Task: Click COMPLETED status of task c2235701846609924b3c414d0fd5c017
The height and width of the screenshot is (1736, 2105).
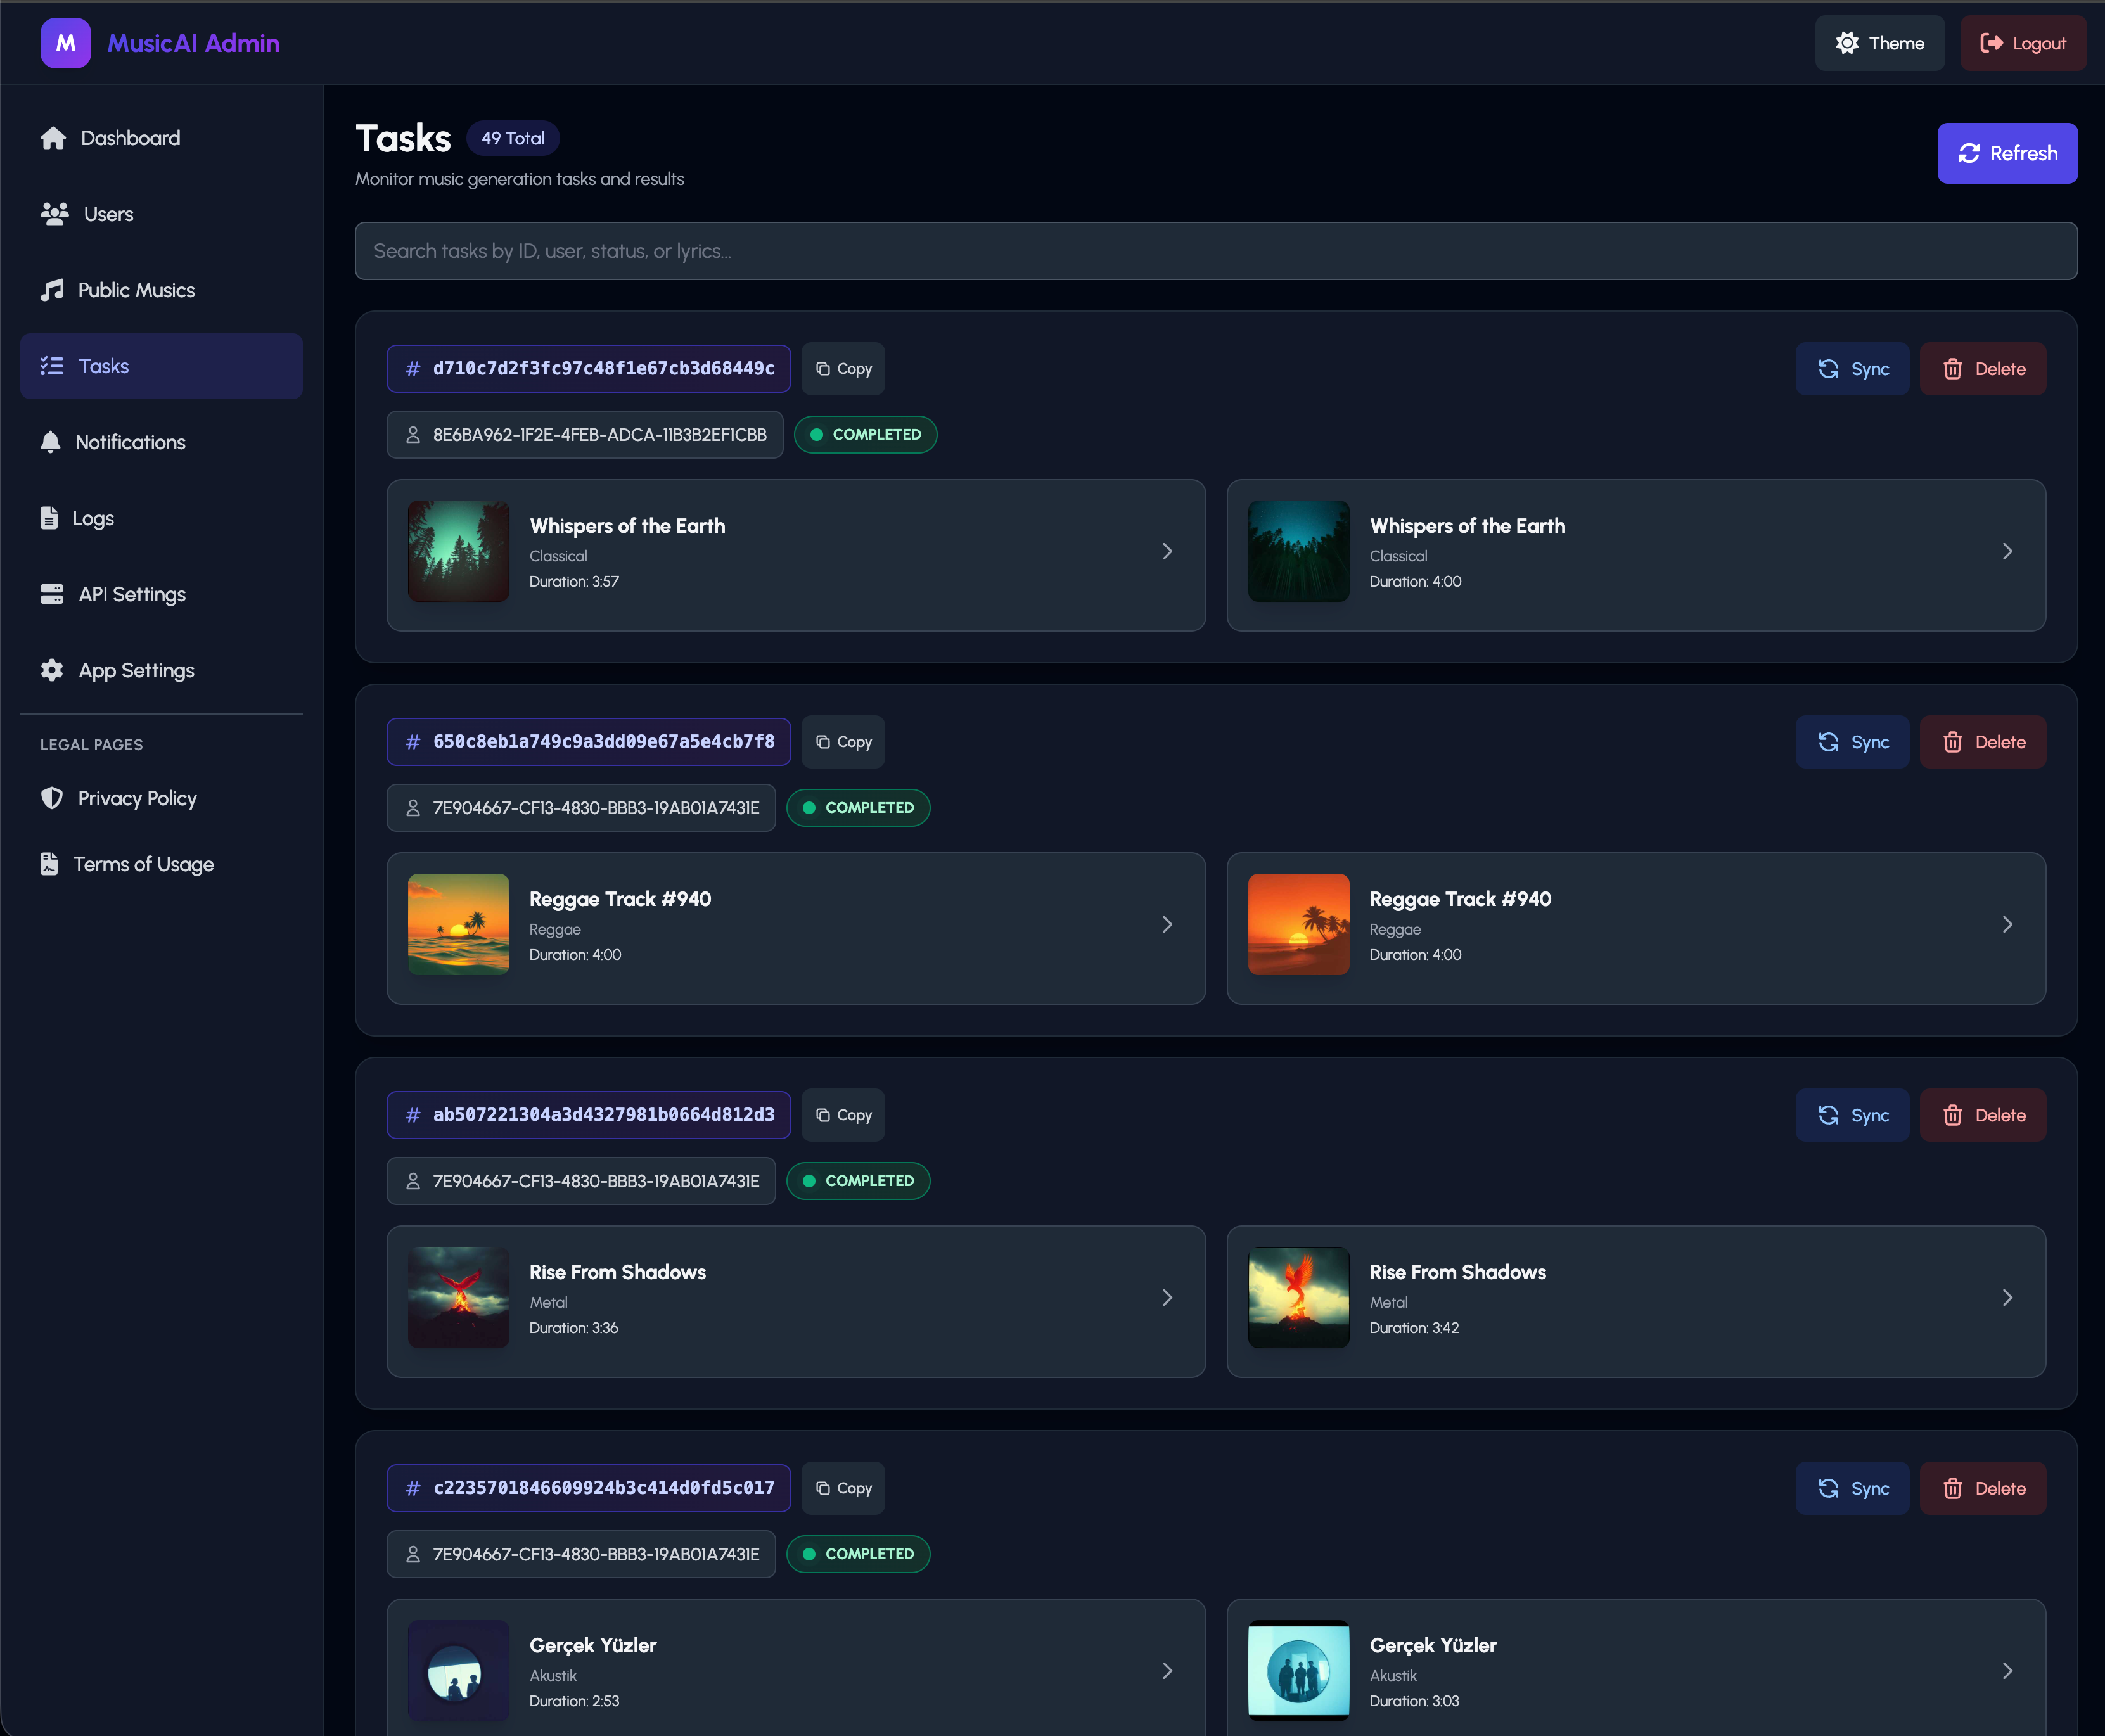Action: (858, 1554)
